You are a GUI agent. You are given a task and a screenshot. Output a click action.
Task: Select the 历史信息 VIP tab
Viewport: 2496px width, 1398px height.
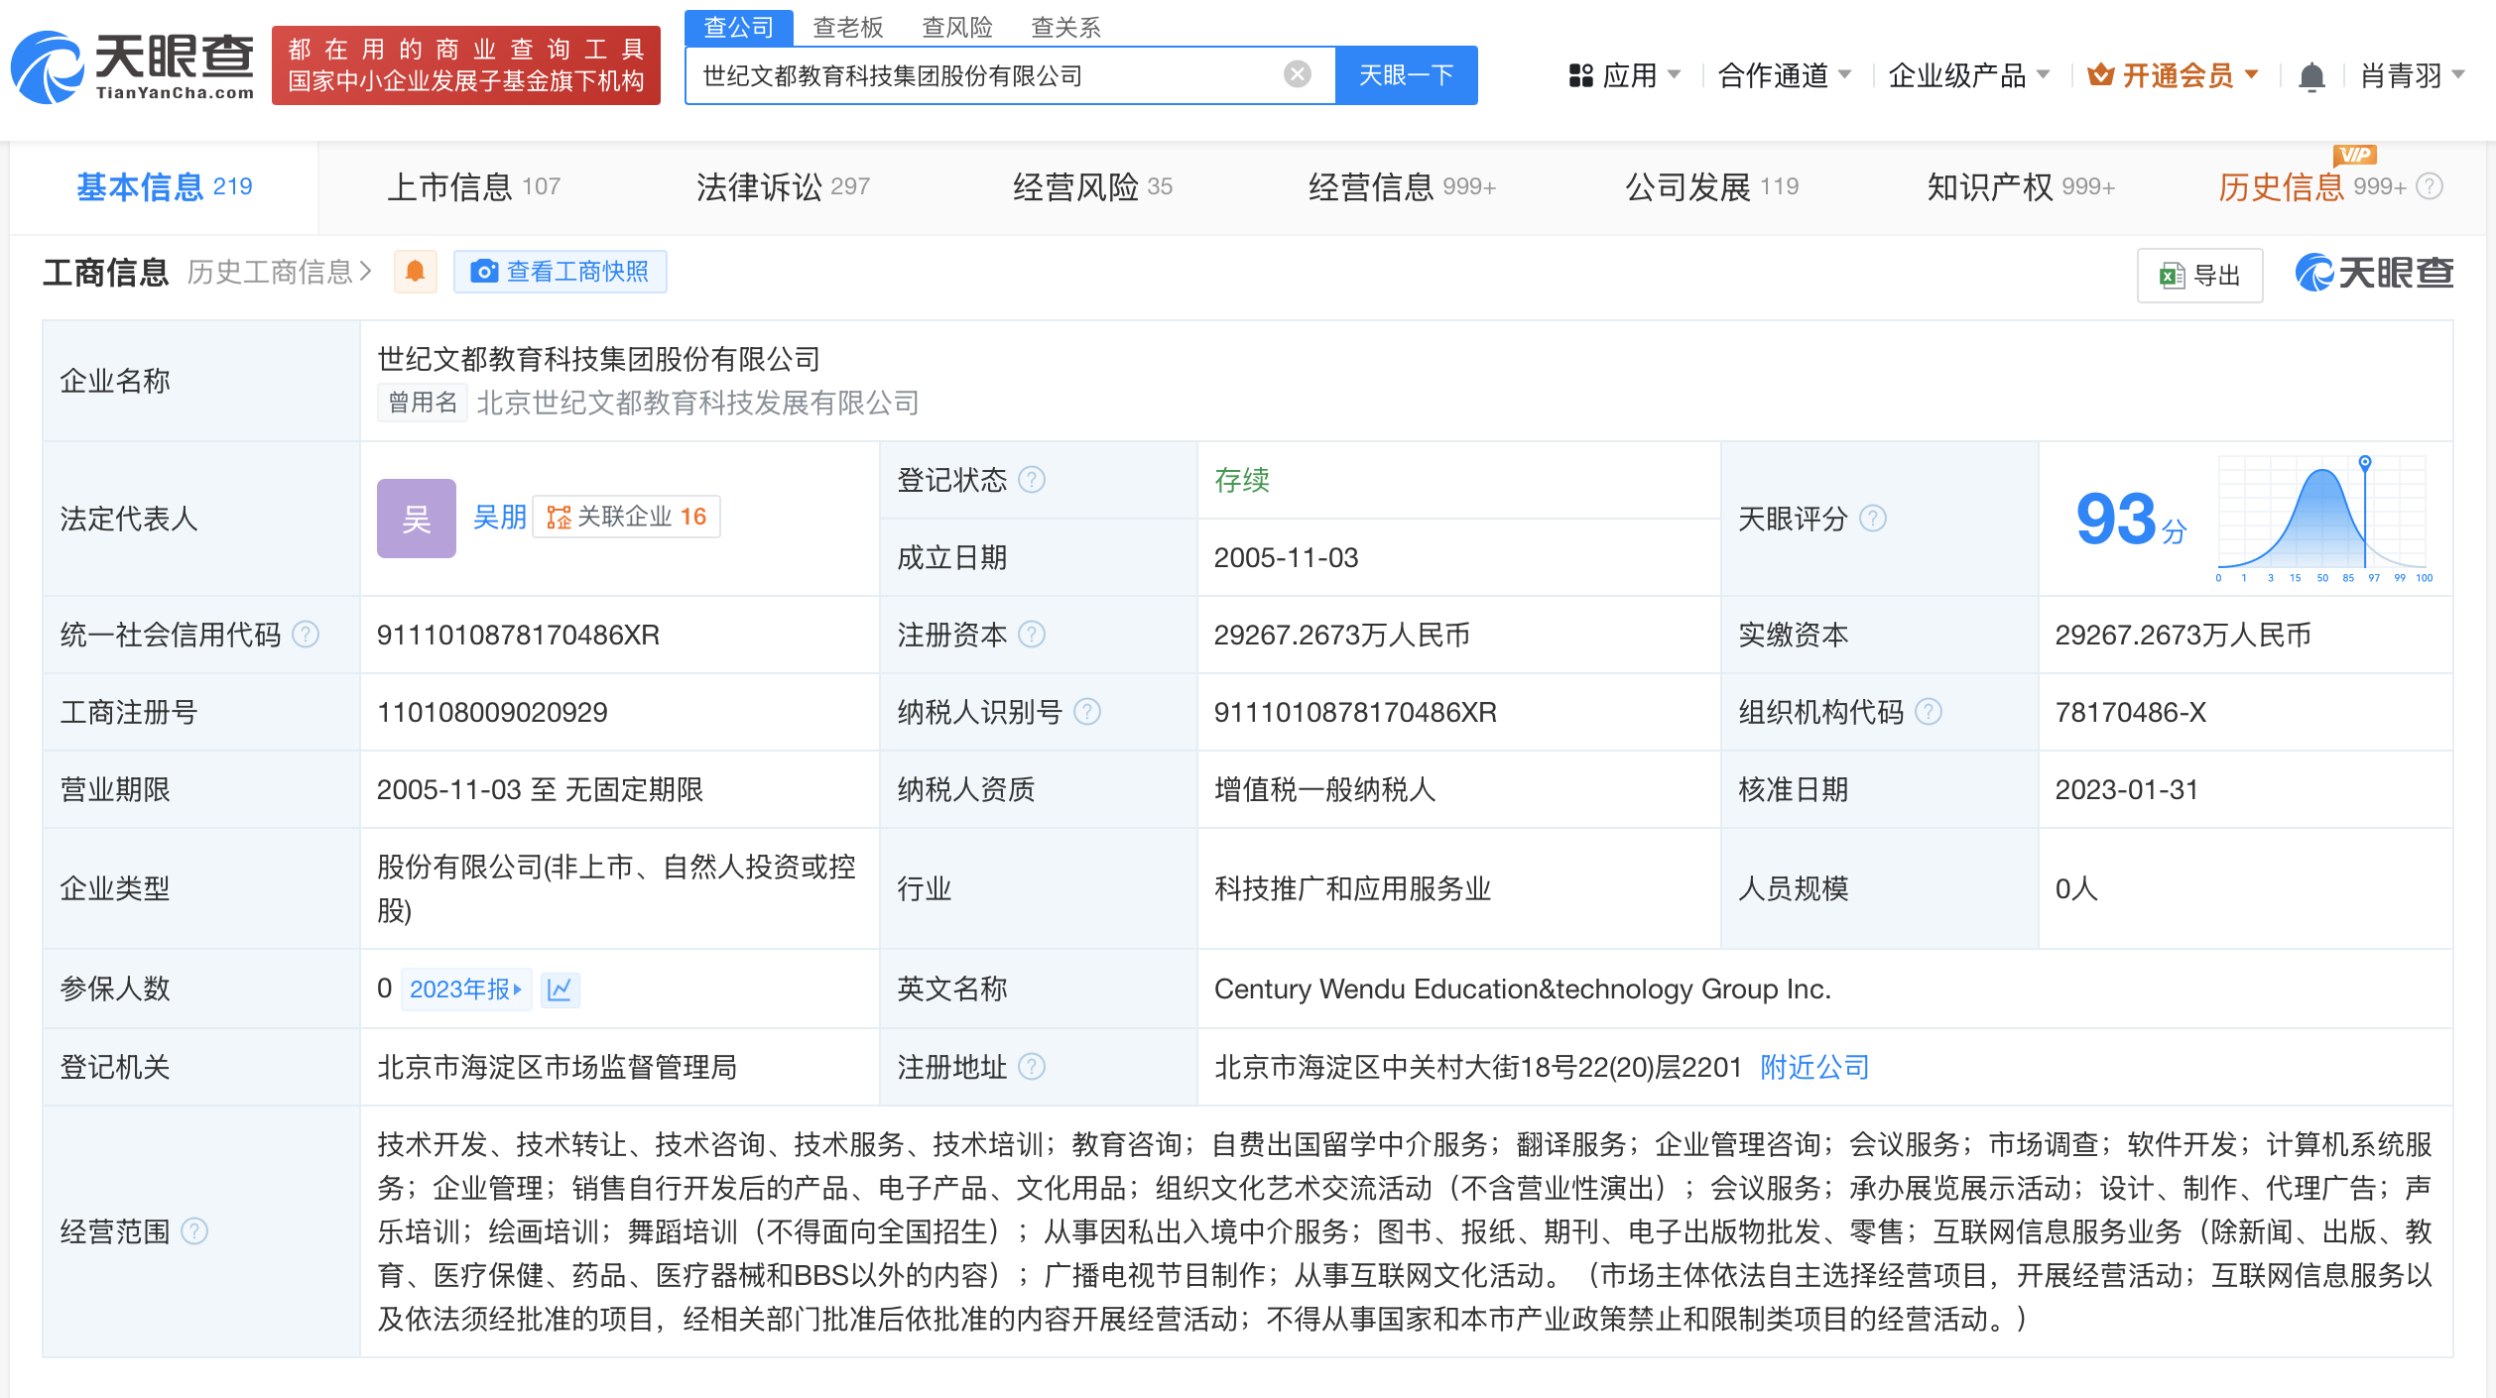coord(2311,186)
